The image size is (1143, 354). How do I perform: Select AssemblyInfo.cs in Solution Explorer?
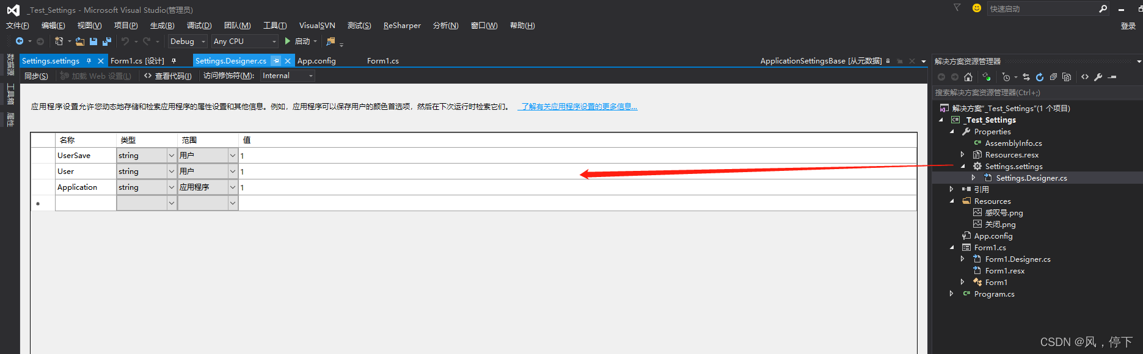click(1013, 143)
